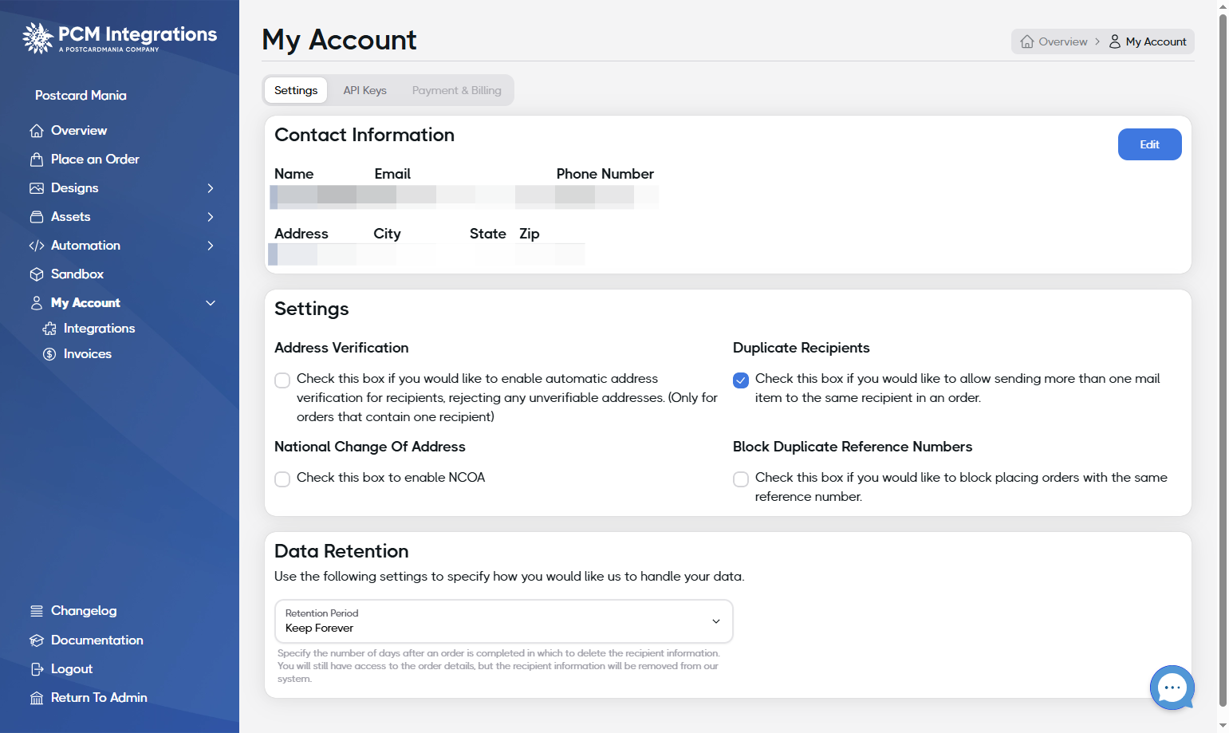Viewport: 1229px width, 733px height.
Task: Open the chat bubble widget
Action: pyautogui.click(x=1172, y=687)
